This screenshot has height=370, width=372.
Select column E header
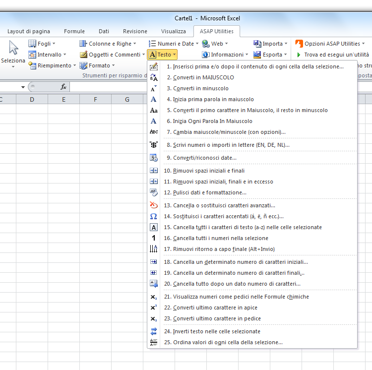tap(64, 99)
